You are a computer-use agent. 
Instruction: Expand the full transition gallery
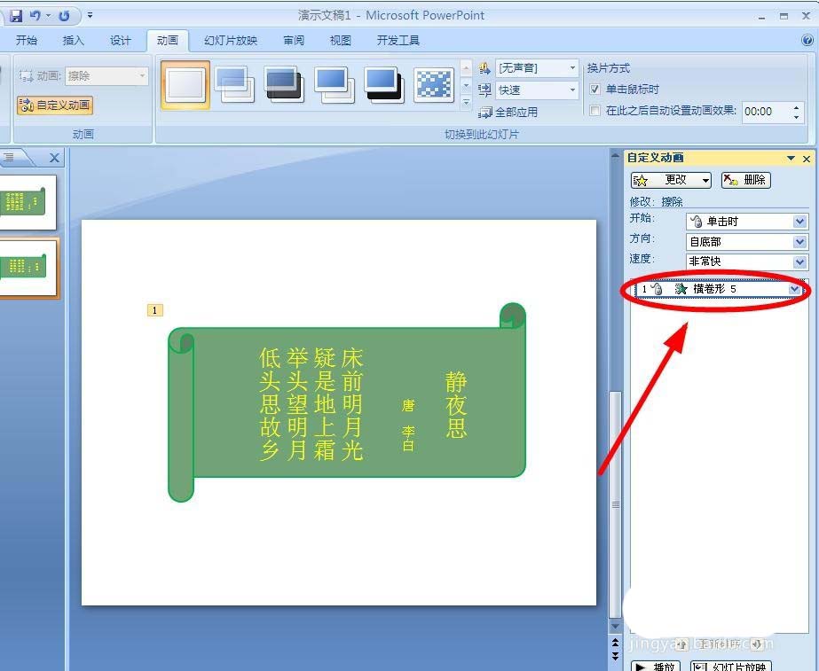click(467, 102)
